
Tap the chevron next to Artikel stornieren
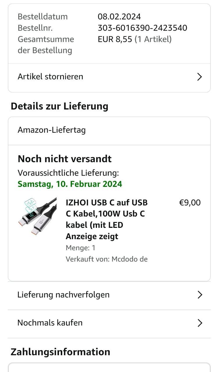199,77
